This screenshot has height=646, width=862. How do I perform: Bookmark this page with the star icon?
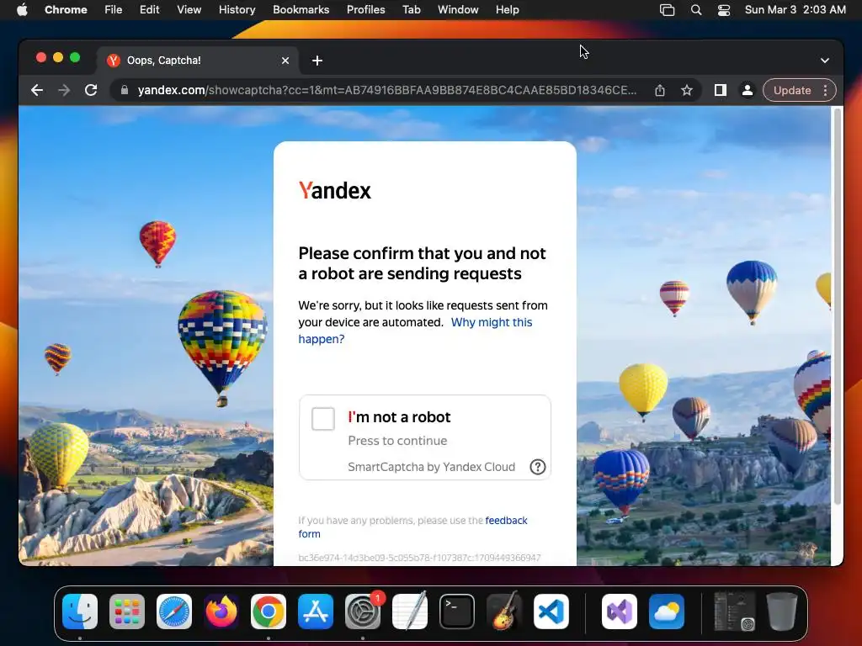click(687, 90)
